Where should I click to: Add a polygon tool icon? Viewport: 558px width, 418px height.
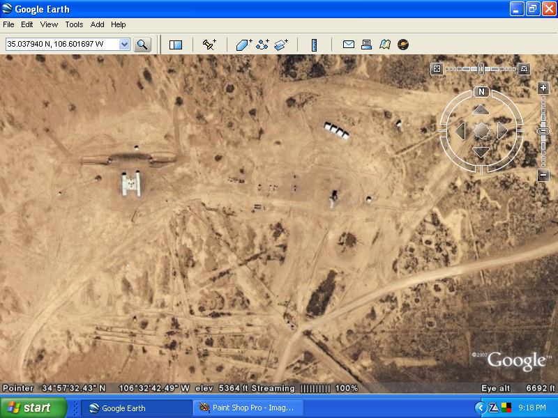point(244,45)
